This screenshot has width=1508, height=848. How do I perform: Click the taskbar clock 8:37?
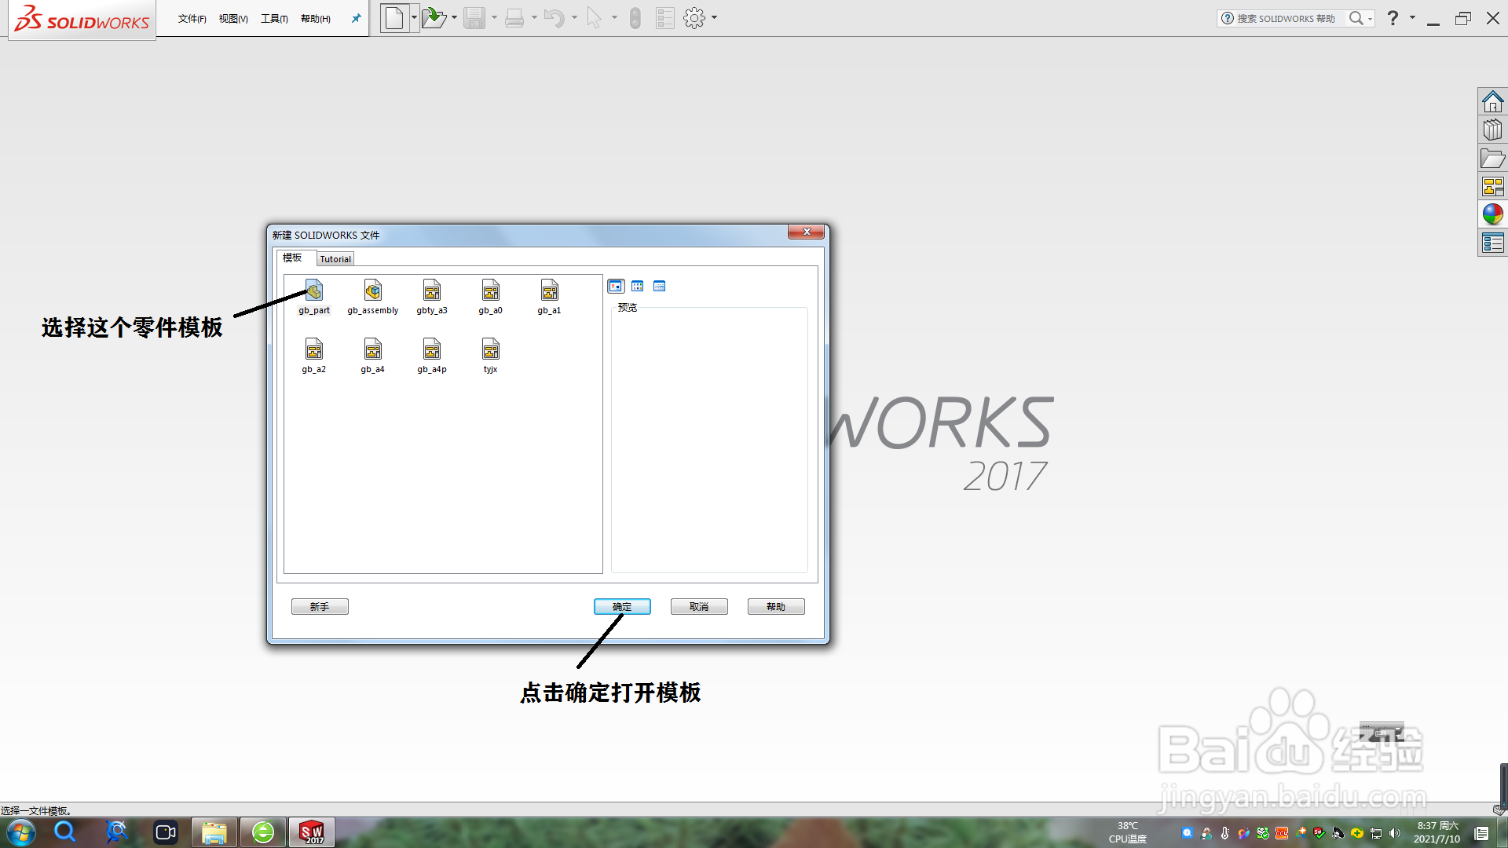coord(1437,832)
